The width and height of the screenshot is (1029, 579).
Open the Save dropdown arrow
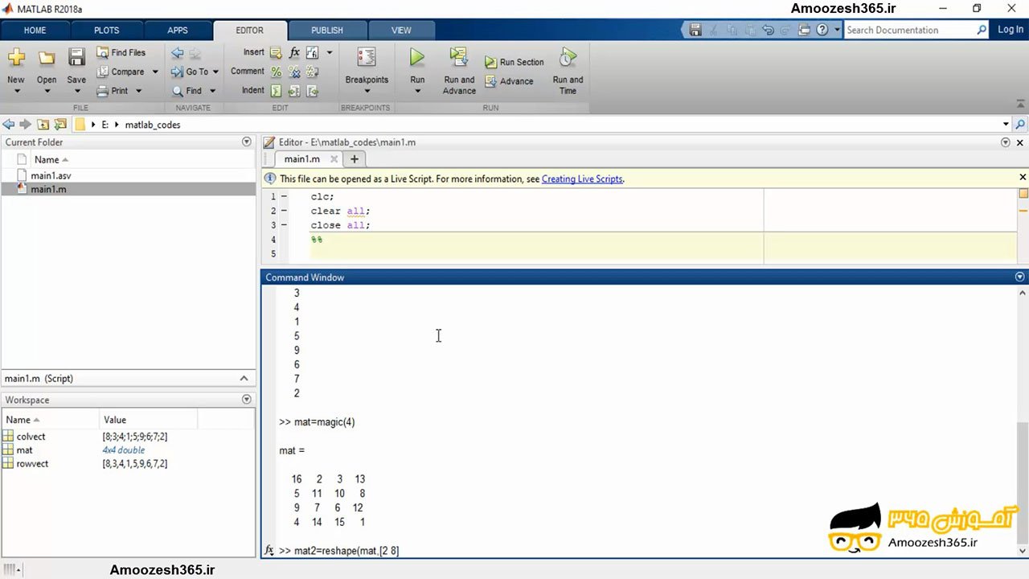[x=76, y=91]
